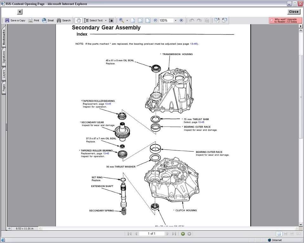The image size is (304, 243).
Task: Enable single page layout in status bar
Action: coord(279,234)
